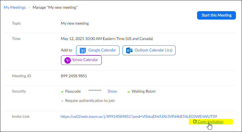Screen dimensions: 242x132
Task: Add meeting to Google Calendar
Action: coord(98,50)
